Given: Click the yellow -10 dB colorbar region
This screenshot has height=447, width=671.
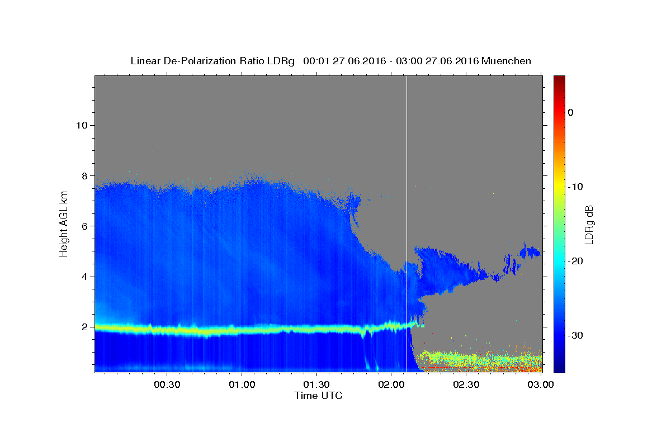Looking at the screenshot, I should [x=559, y=186].
